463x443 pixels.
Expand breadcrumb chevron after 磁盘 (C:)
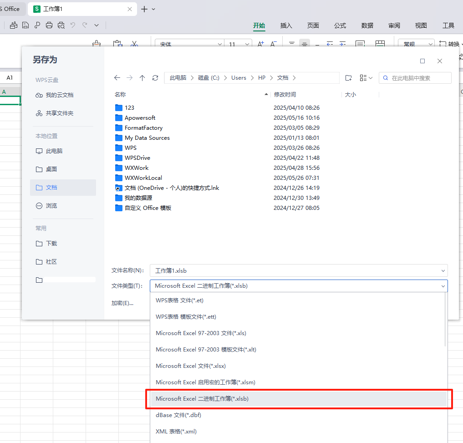pyautogui.click(x=225, y=78)
